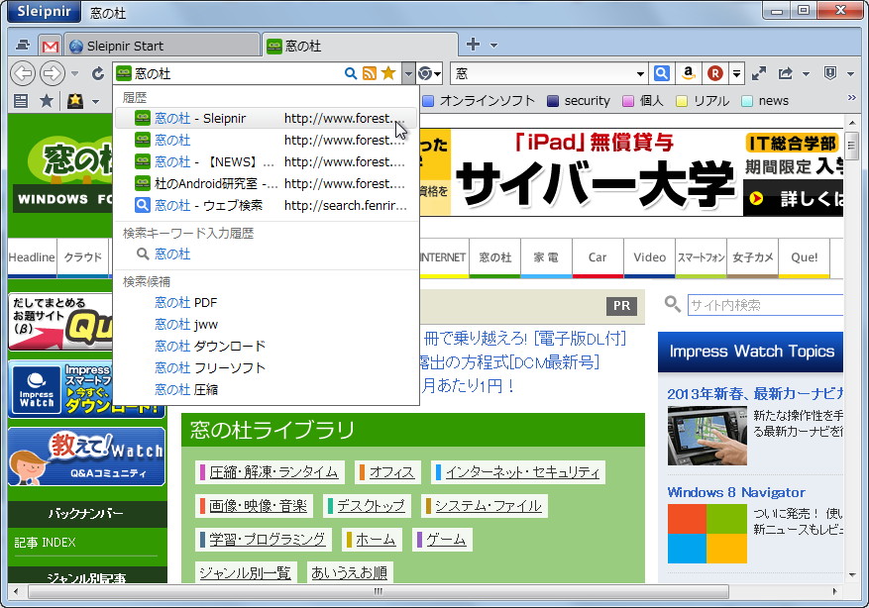This screenshot has width=869, height=608.
Task: Switch to the Sleipnir Start tab
Action: [x=159, y=44]
